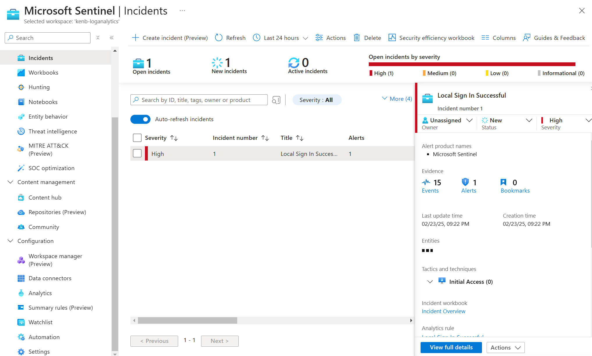Image resolution: width=592 pixels, height=356 pixels.
Task: Click the Automation gear icon
Action: pyautogui.click(x=21, y=337)
